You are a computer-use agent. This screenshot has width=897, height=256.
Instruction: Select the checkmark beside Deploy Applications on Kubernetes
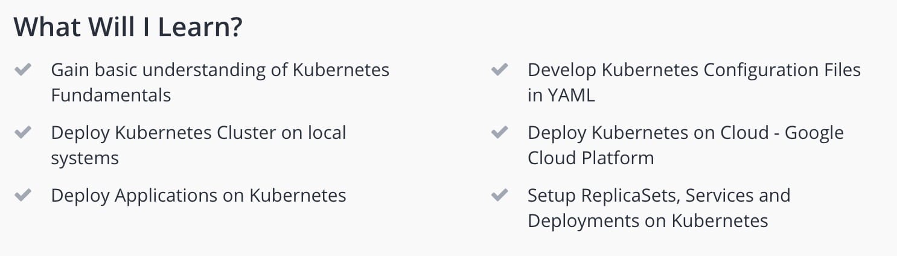click(x=22, y=195)
